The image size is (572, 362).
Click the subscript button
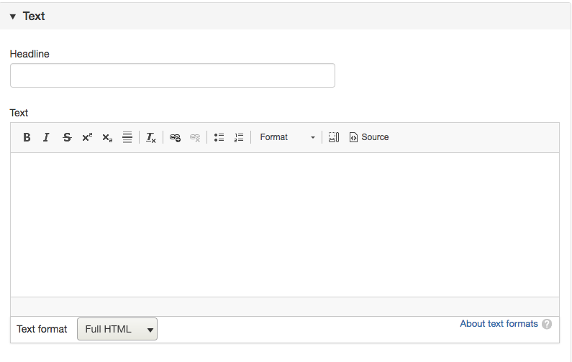click(107, 137)
